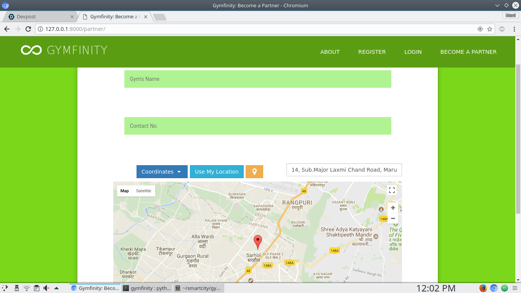This screenshot has width=521, height=293.
Task: Open the Wi-Fi network tray icon
Action: [27, 288]
